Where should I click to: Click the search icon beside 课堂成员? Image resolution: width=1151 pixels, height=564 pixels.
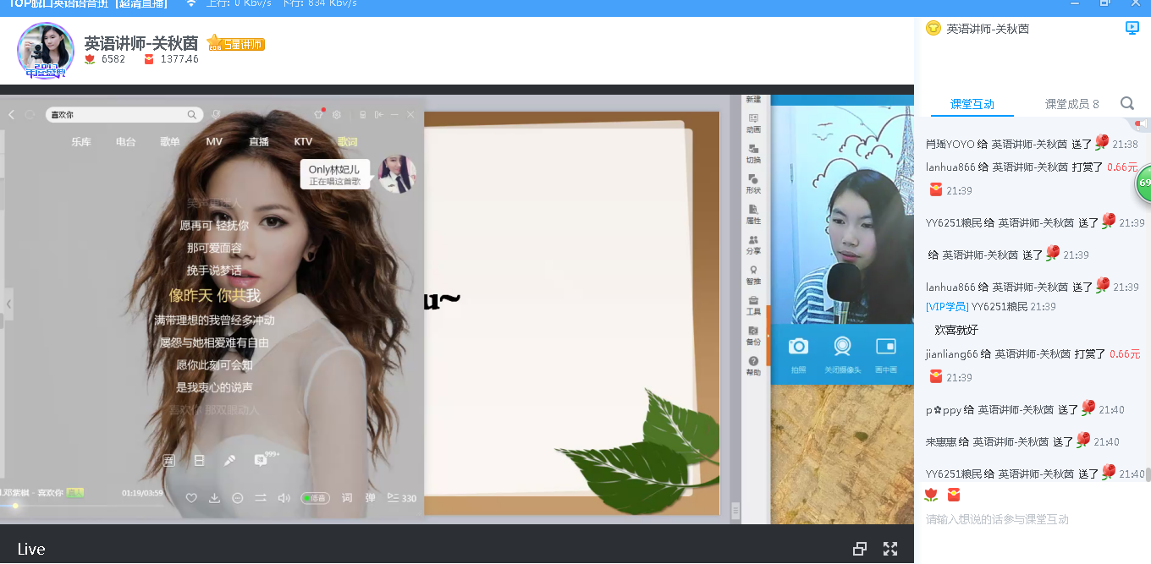pyautogui.click(x=1127, y=103)
